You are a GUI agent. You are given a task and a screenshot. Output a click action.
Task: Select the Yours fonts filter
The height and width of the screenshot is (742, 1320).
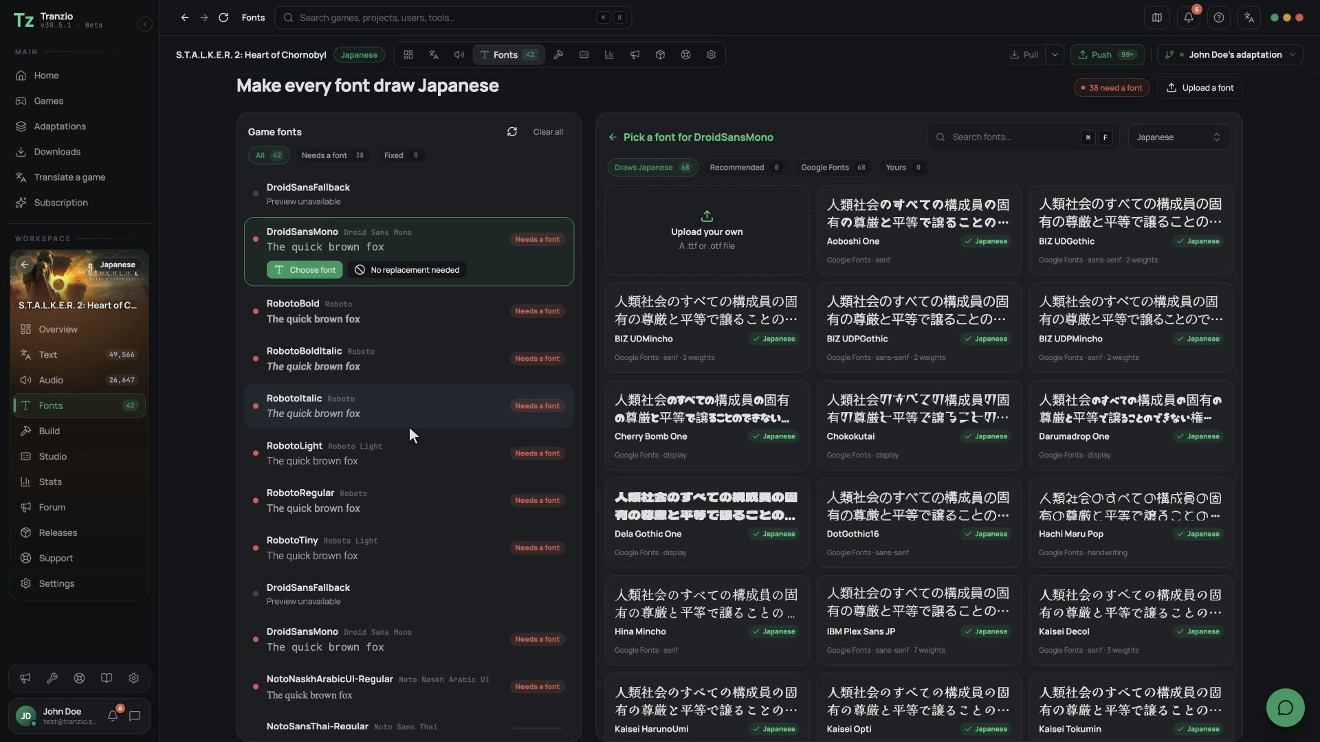pyautogui.click(x=903, y=168)
